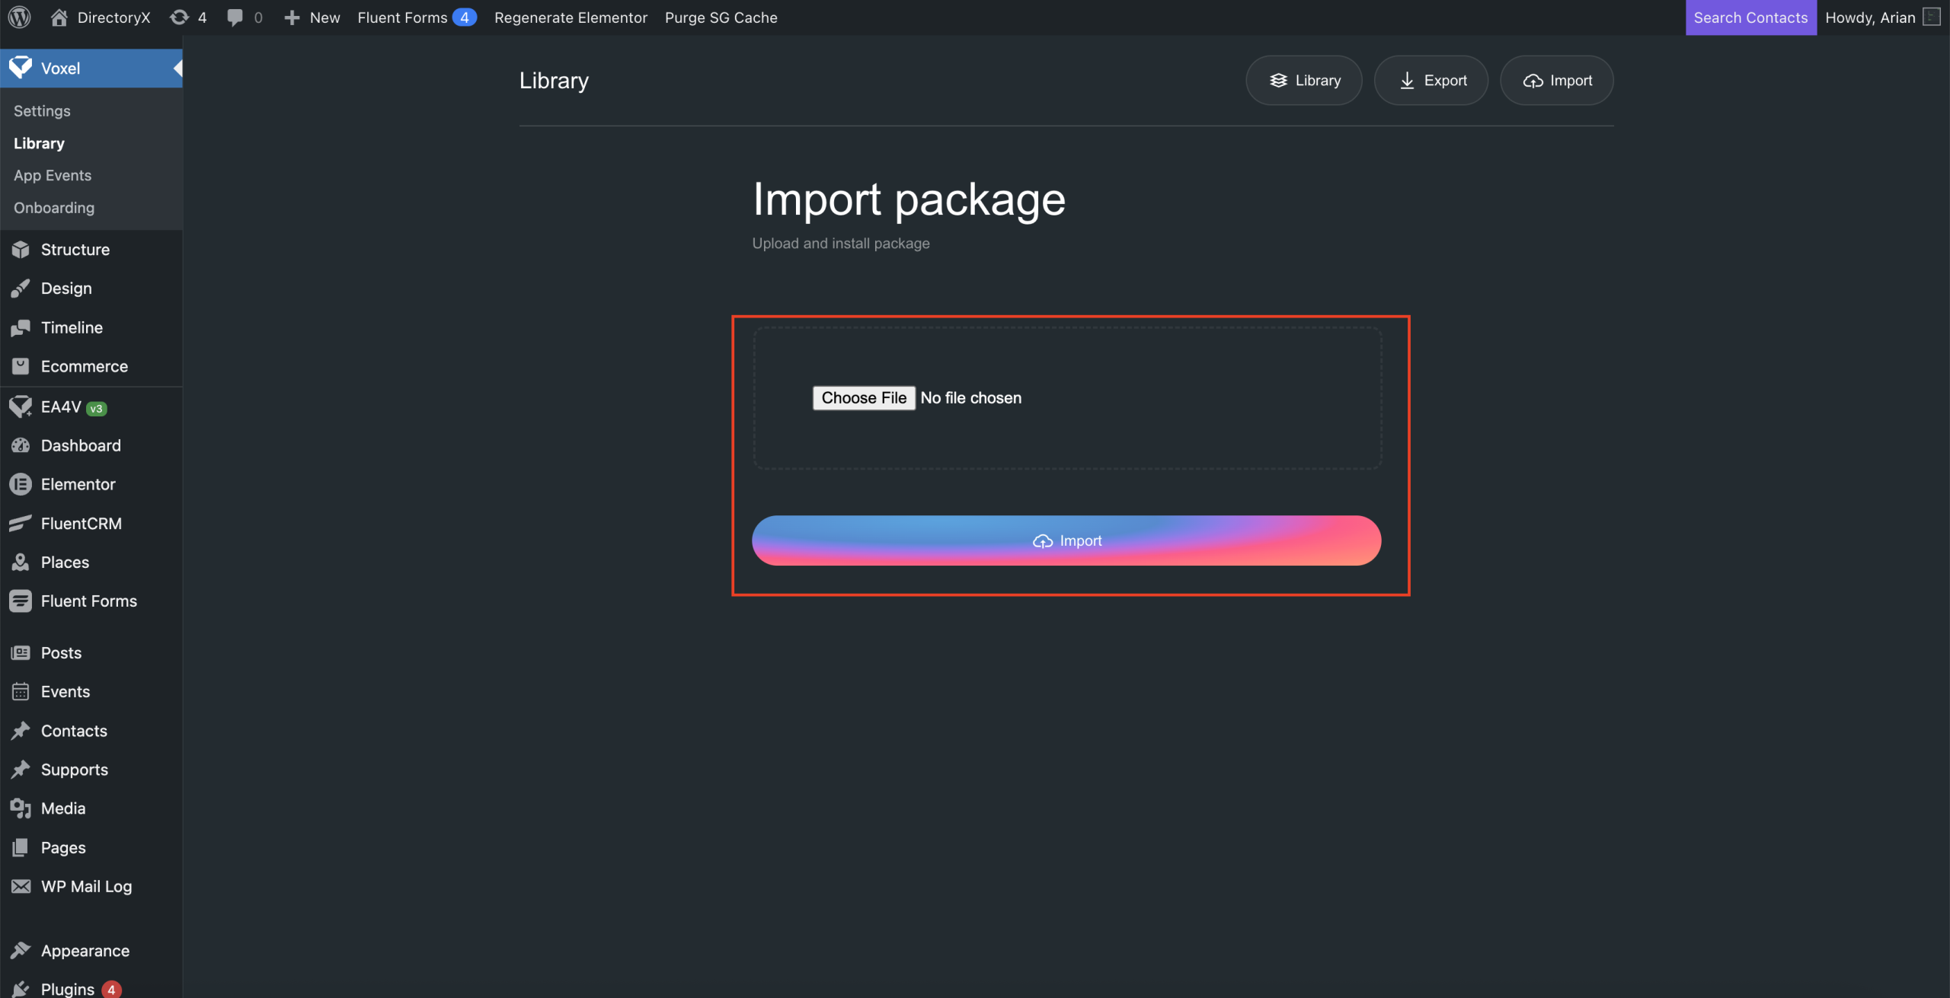Image resolution: width=1950 pixels, height=998 pixels.
Task: Click Search Contacts in admin bar
Action: coord(1750,17)
